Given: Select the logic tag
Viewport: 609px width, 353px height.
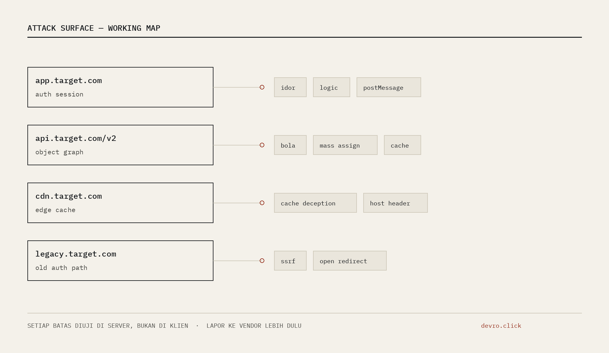Looking at the screenshot, I should (x=332, y=87).
